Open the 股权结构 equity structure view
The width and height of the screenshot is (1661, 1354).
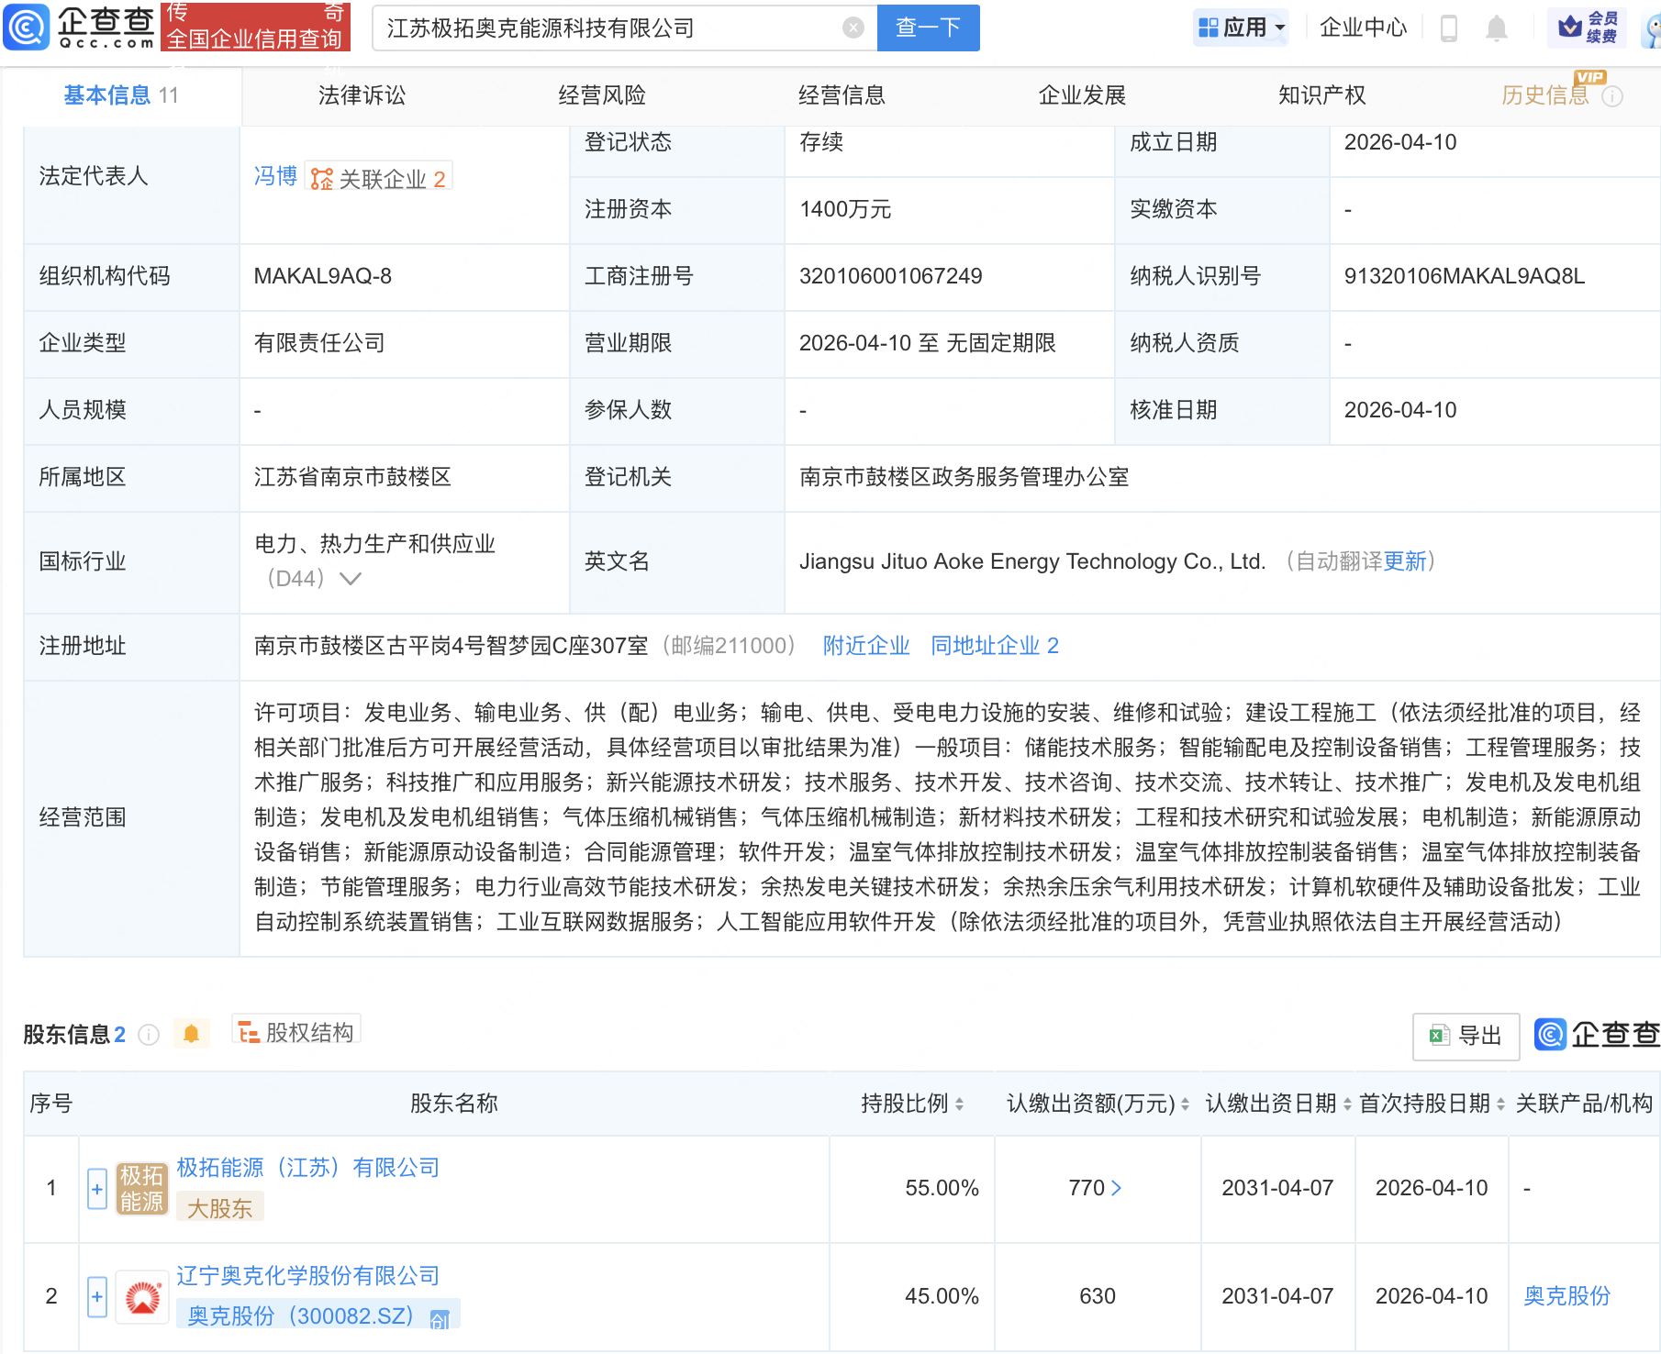[296, 1033]
